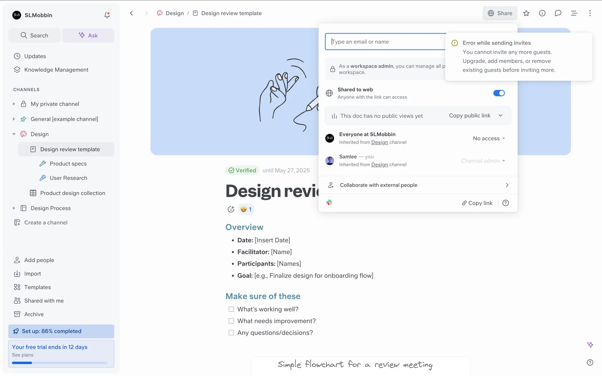602x376 pixels.
Task: Click the notifications bell icon
Action: point(107,15)
